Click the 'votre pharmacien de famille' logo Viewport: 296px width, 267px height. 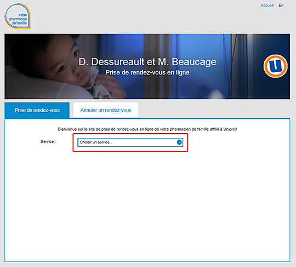coord(18,16)
